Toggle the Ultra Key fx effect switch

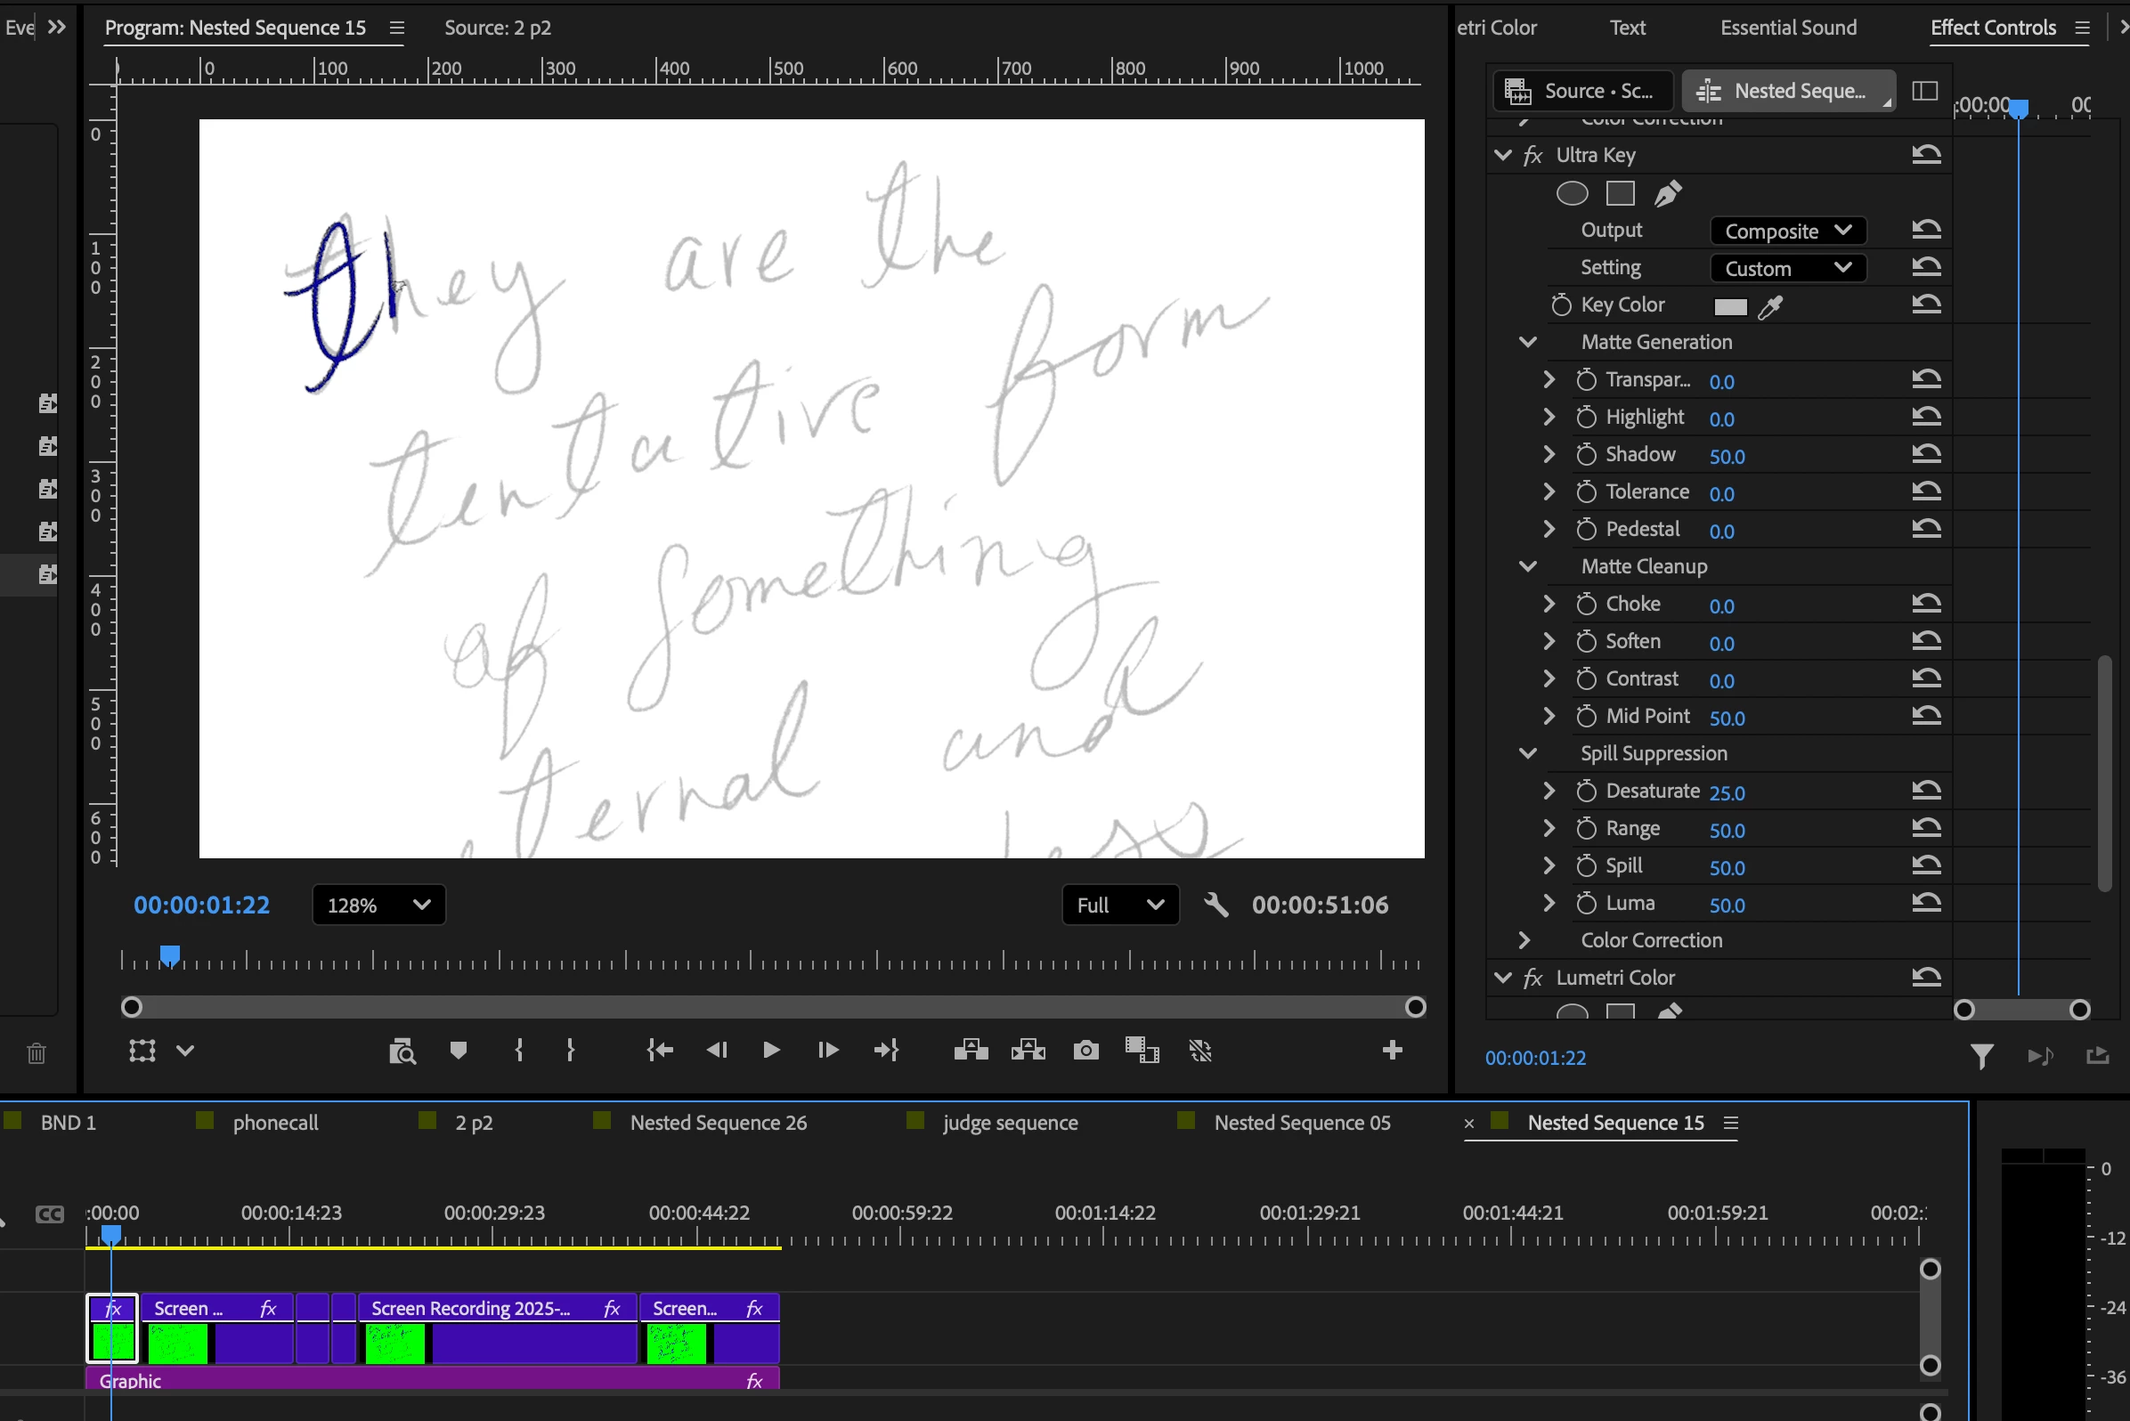[x=1532, y=156]
